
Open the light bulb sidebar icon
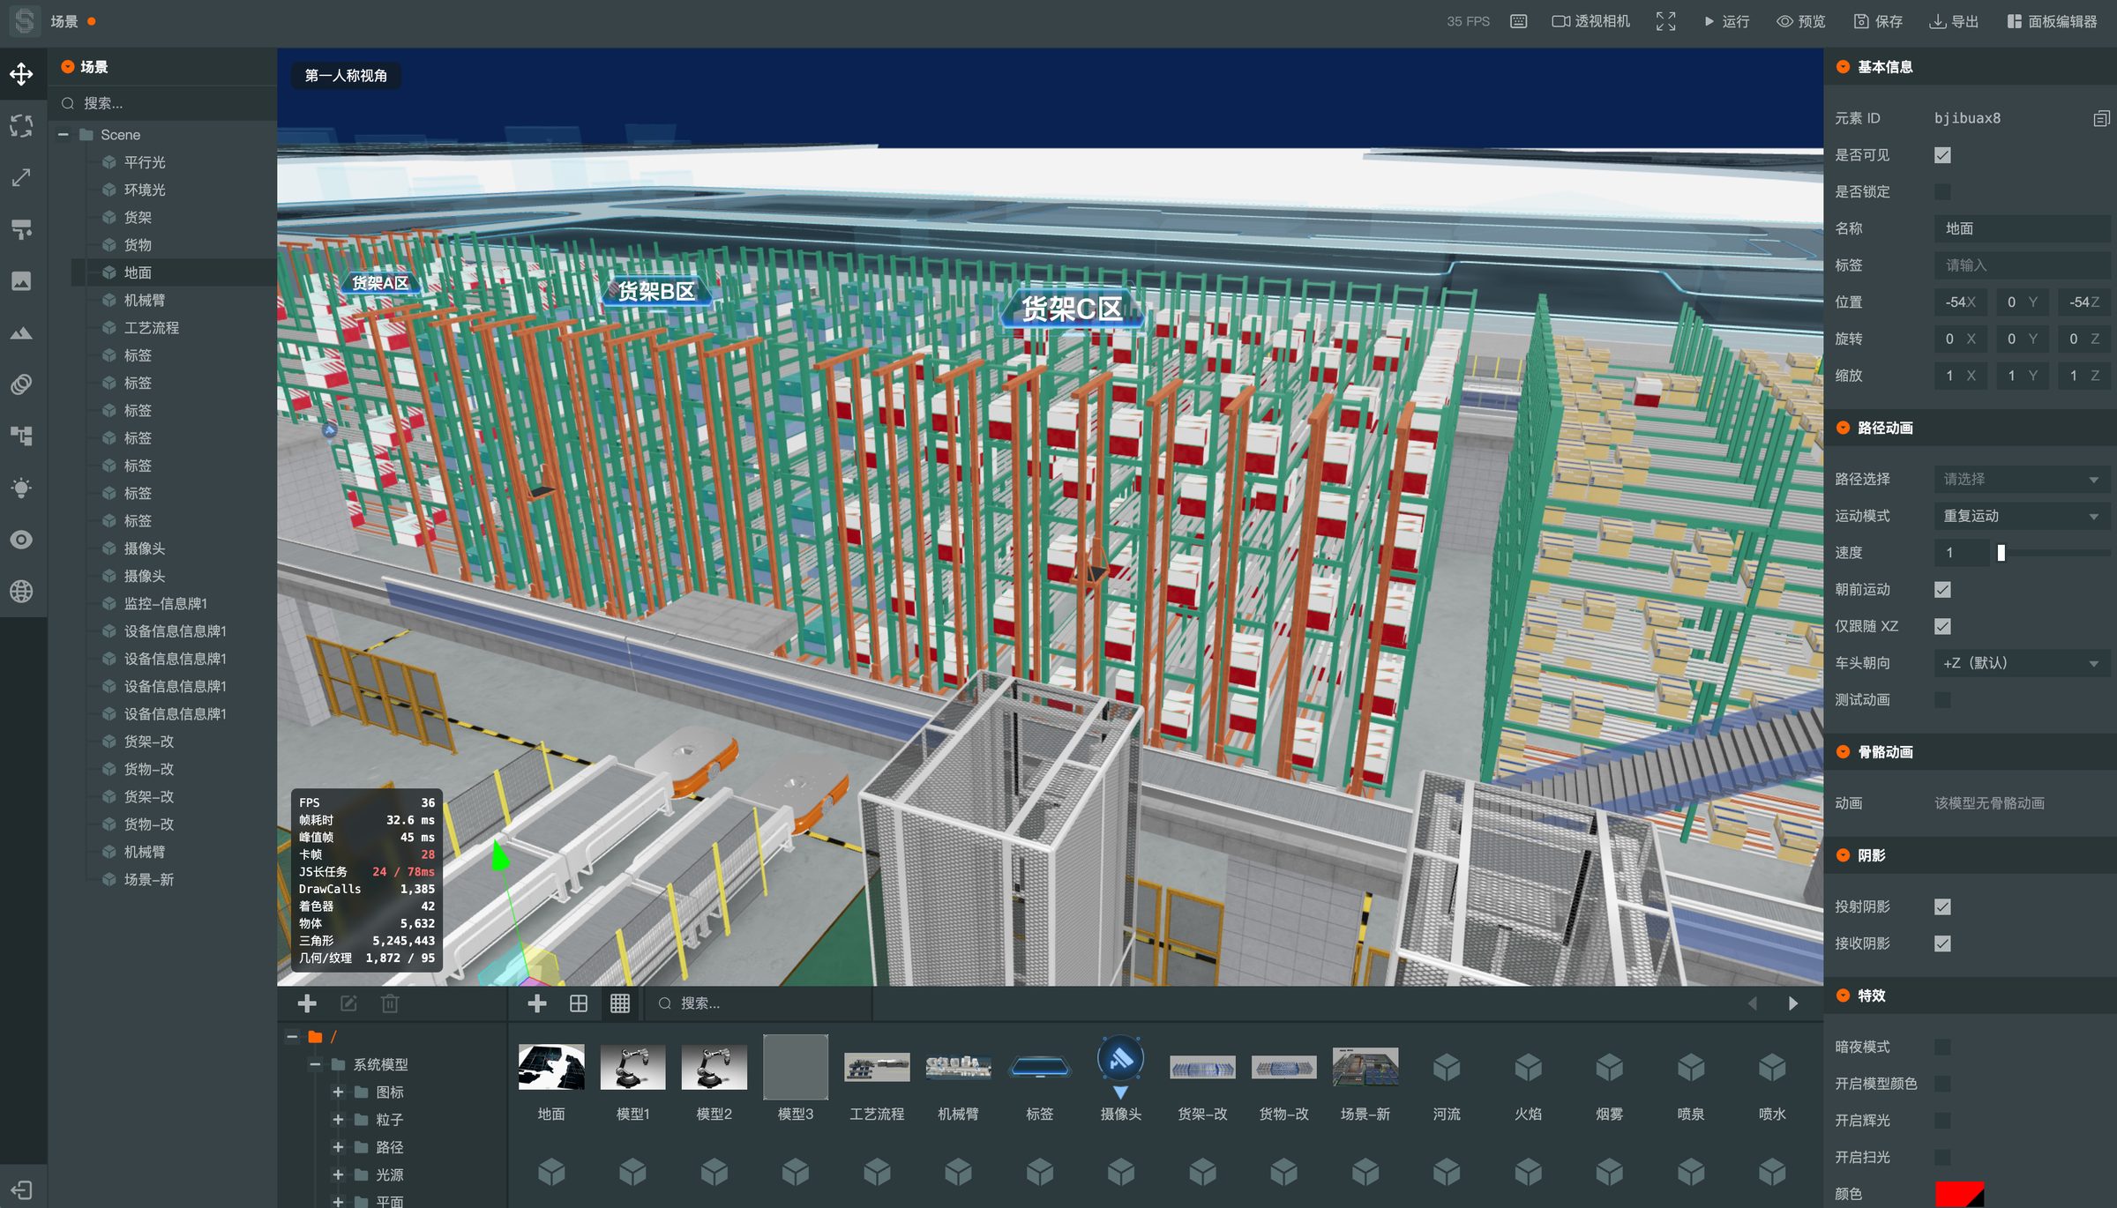click(x=22, y=488)
